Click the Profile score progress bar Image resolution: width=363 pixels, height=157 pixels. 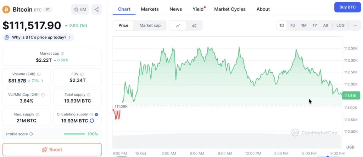click(x=74, y=134)
